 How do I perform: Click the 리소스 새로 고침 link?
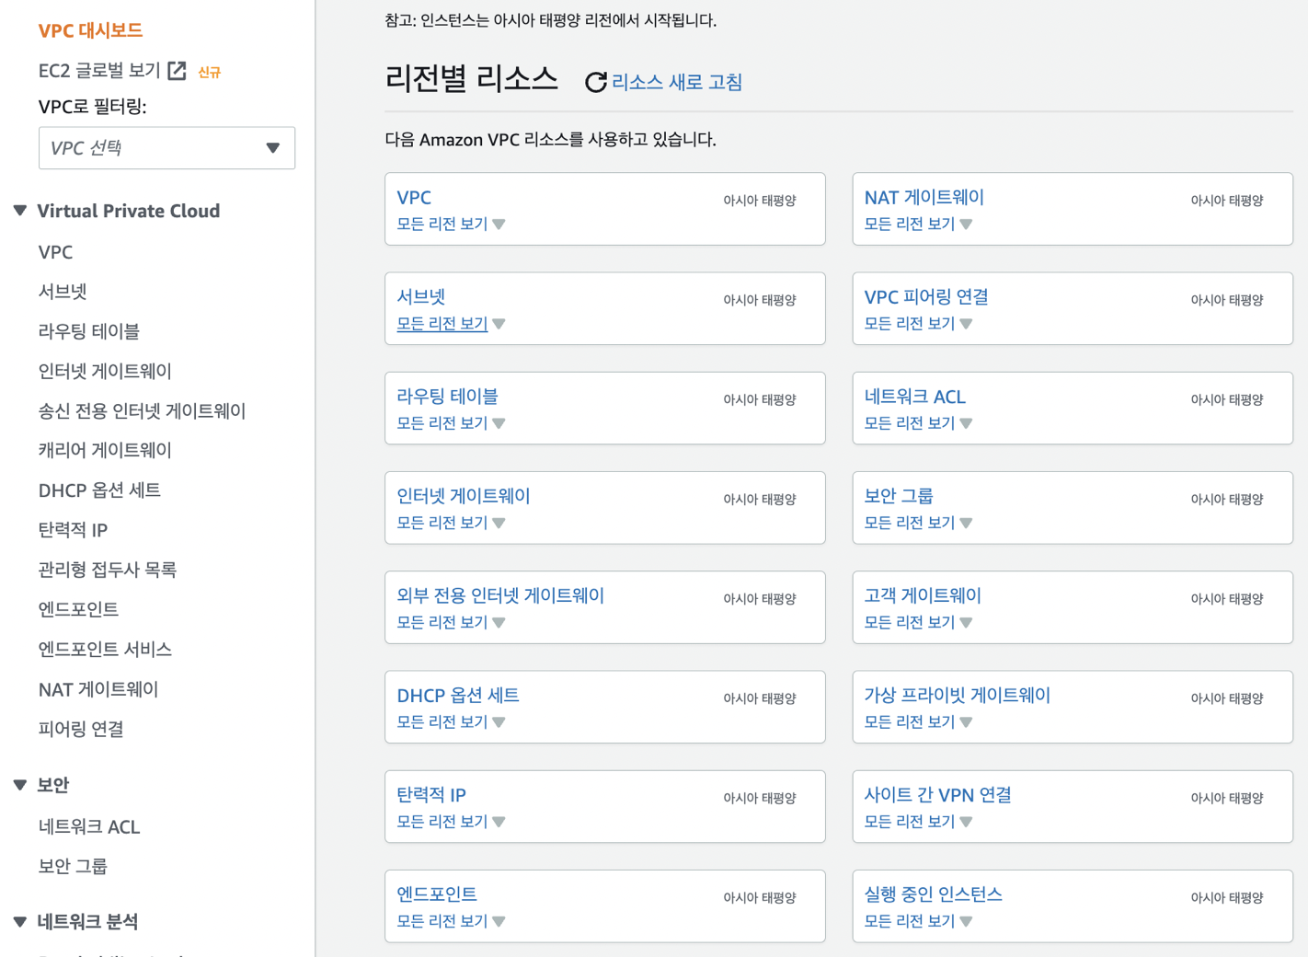[677, 82]
